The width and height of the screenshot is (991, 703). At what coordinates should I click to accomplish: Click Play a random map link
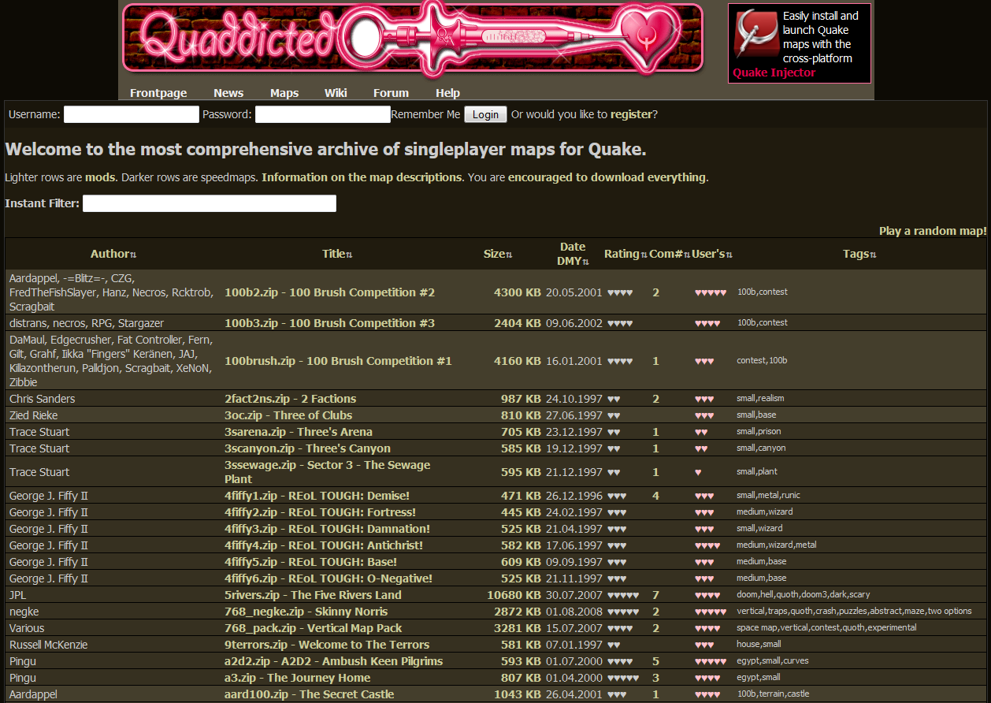click(x=933, y=231)
